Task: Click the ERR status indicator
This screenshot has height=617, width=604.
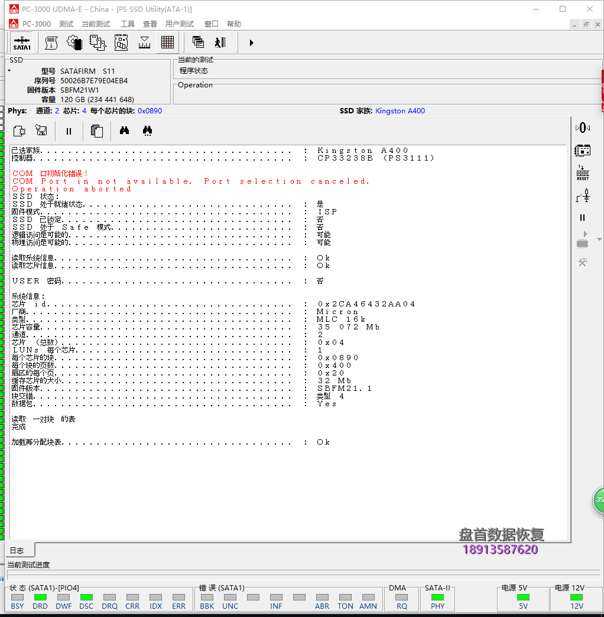Action: point(178,598)
